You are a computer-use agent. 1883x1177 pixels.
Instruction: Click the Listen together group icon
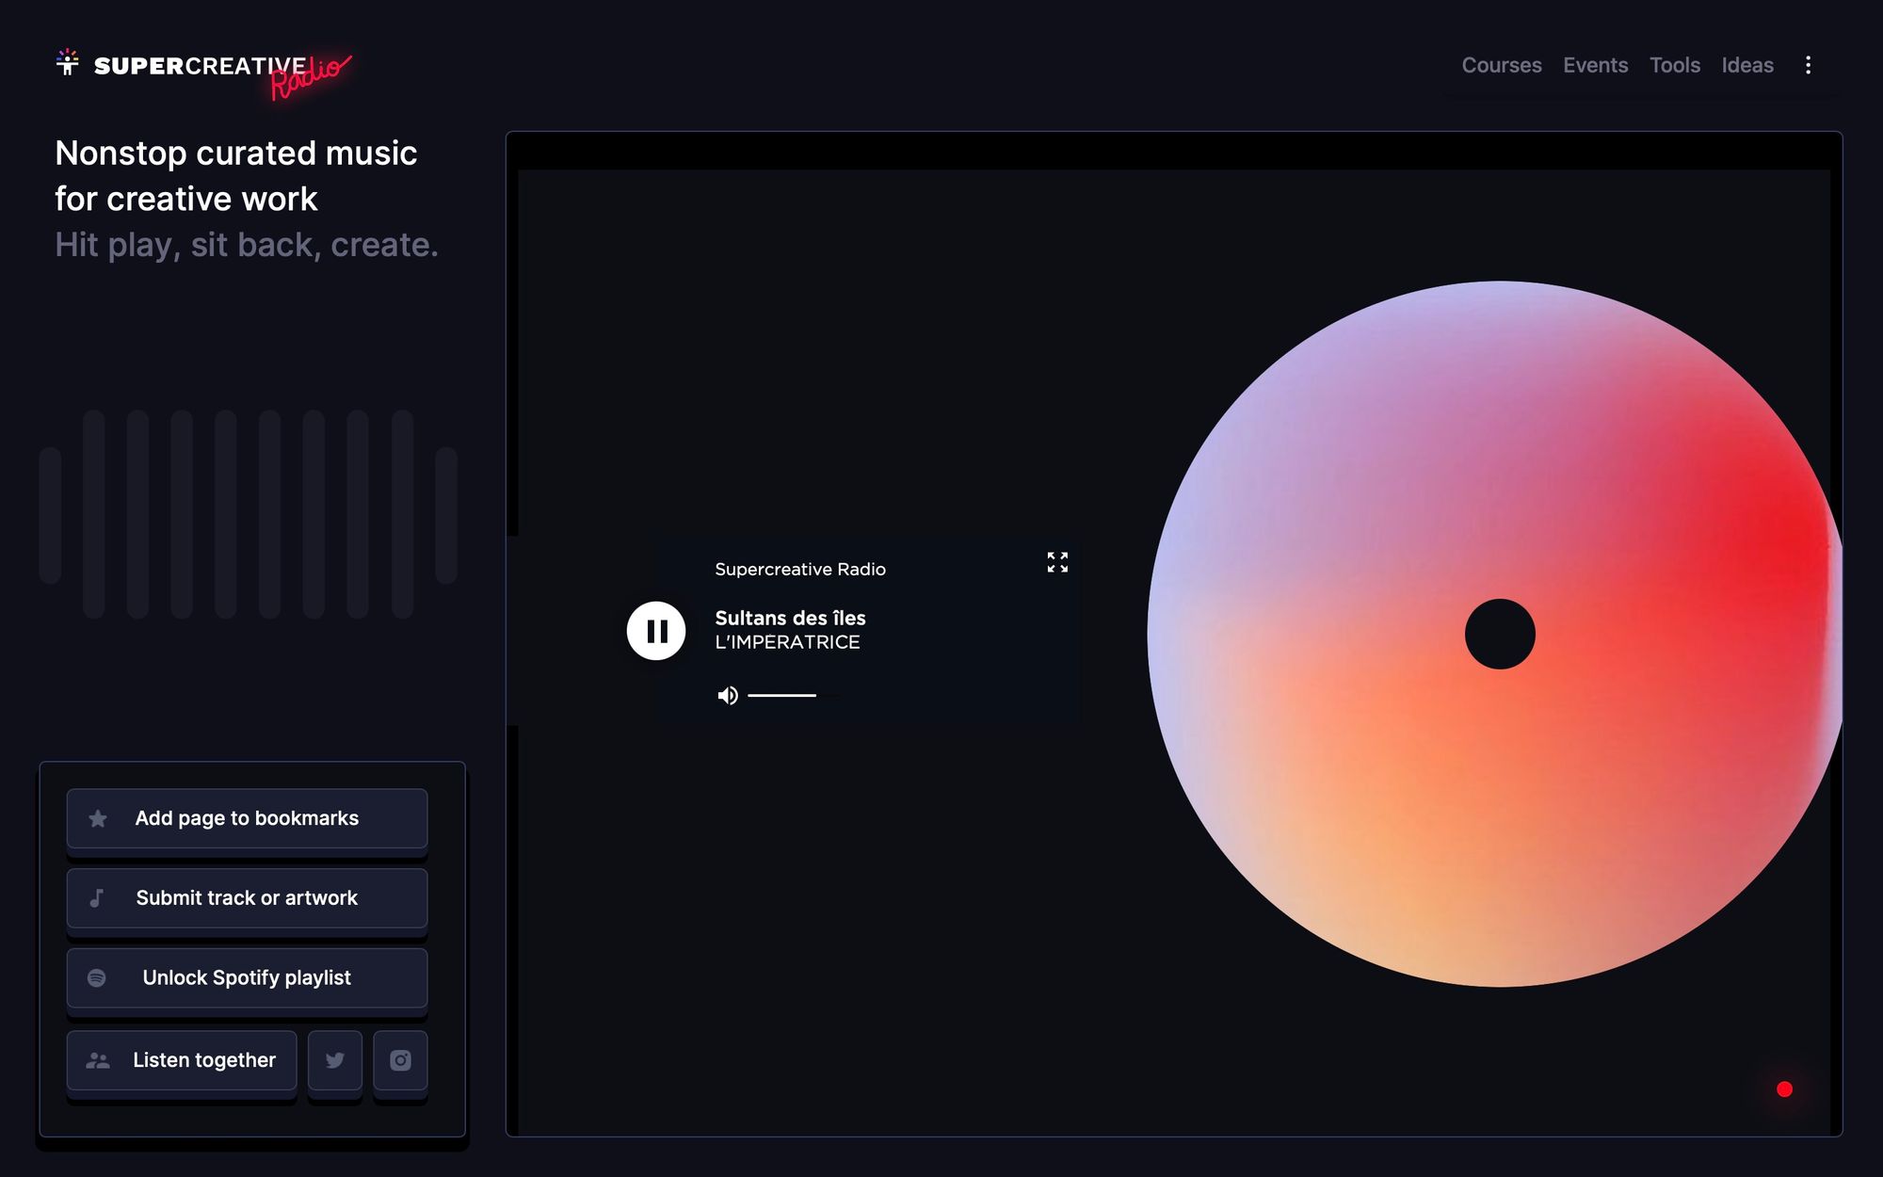click(x=98, y=1059)
